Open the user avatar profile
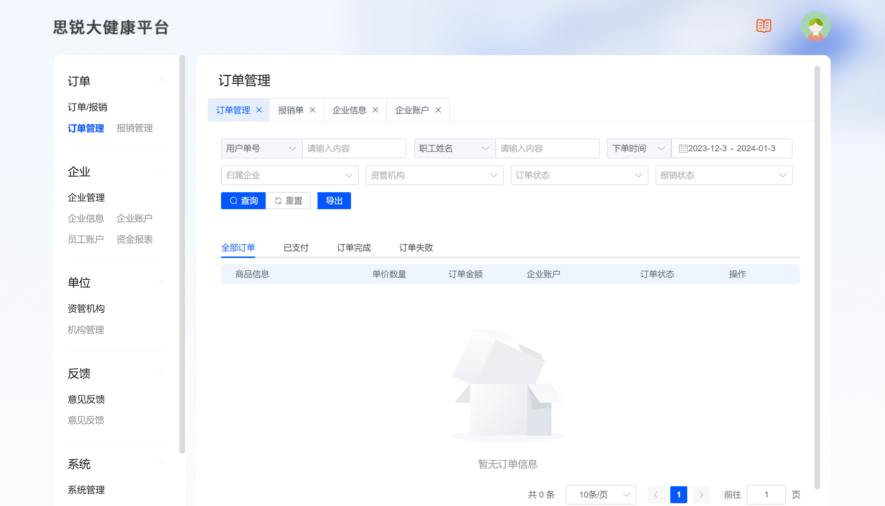 tap(815, 26)
